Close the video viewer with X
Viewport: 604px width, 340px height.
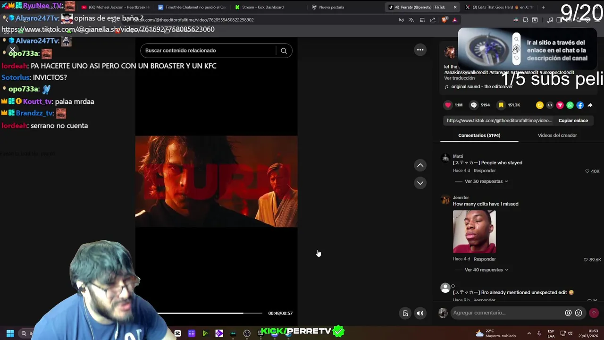click(13, 50)
